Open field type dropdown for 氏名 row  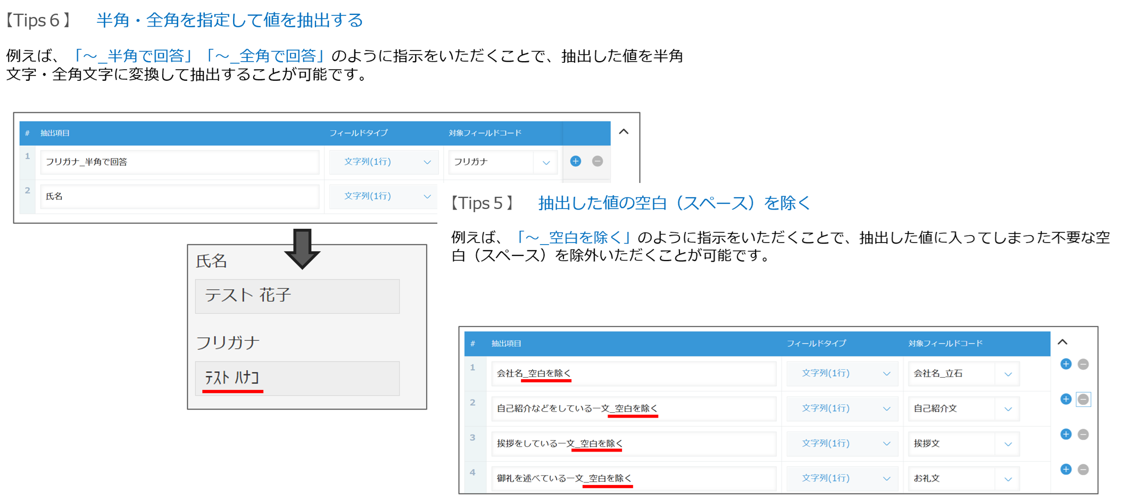pos(383,196)
